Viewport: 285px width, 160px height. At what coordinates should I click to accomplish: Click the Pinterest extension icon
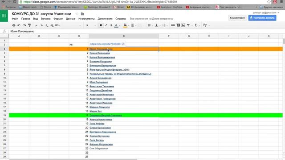tap(275, 2)
